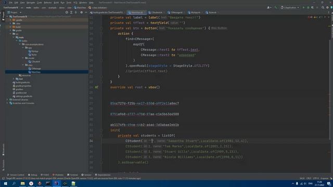This screenshot has width=333, height=187.
Task: Switch to MyApp editor tab
Action: (x=195, y=12)
